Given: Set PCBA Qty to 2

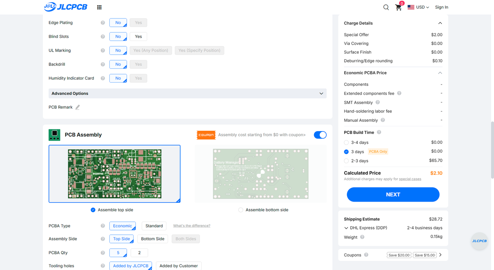Looking at the screenshot, I should [x=139, y=253].
